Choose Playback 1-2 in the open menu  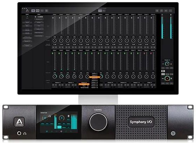click(94, 73)
